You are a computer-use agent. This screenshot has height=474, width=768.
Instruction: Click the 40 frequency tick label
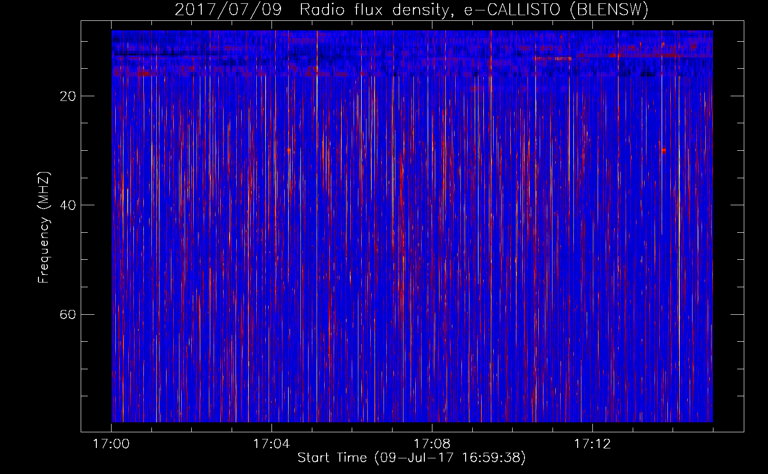click(68, 205)
